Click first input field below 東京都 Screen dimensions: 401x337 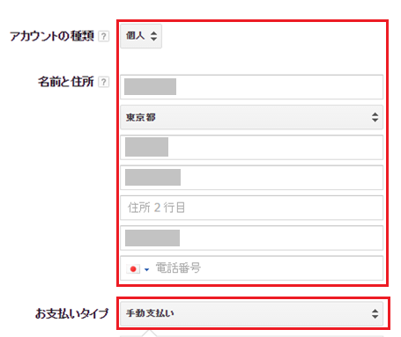[x=252, y=147]
